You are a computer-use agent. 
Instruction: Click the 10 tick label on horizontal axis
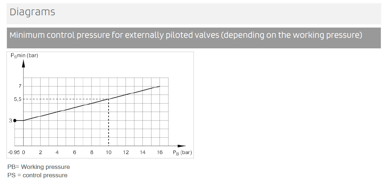(109, 152)
